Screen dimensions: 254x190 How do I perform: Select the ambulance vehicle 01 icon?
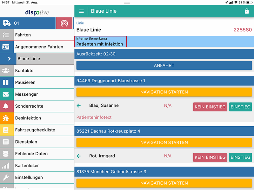(7, 23)
